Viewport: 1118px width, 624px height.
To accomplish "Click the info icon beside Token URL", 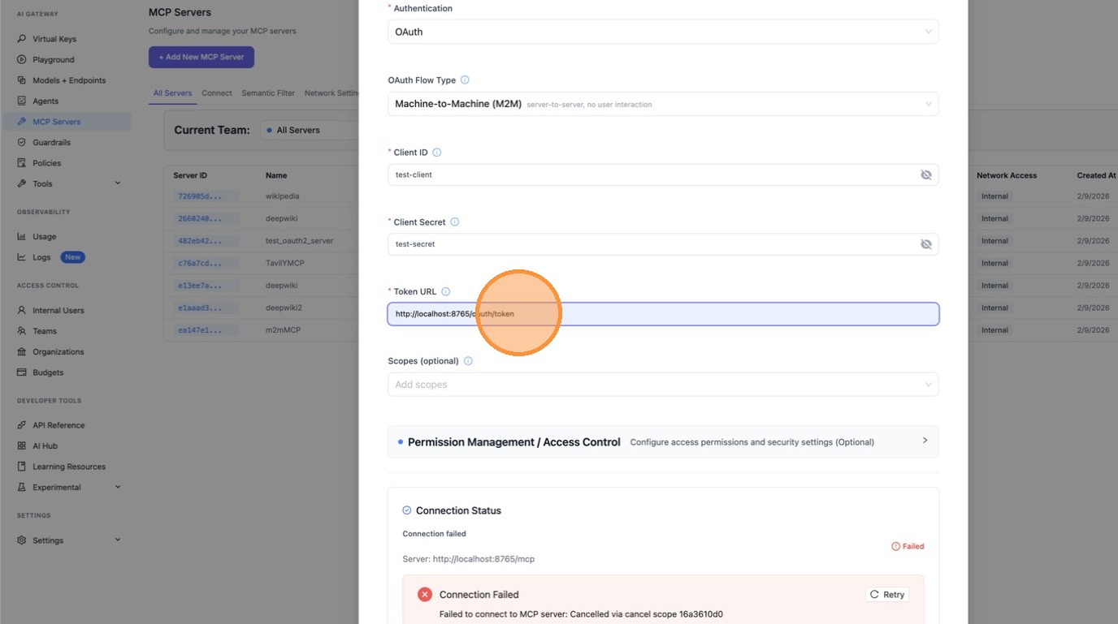I will point(445,292).
